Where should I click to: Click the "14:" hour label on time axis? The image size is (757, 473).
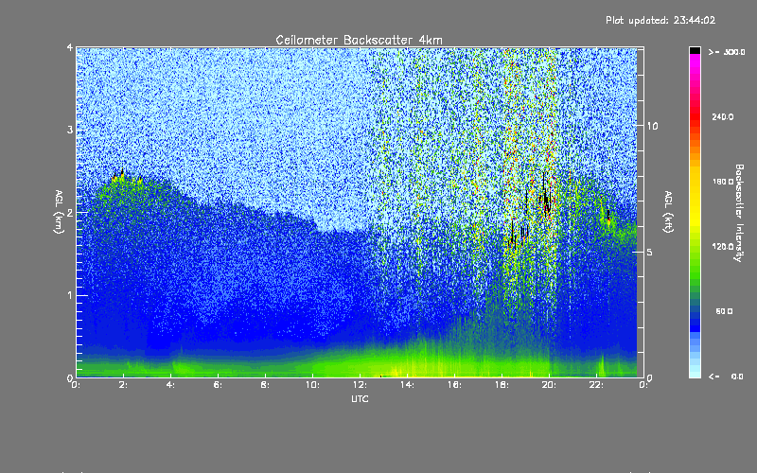[407, 385]
